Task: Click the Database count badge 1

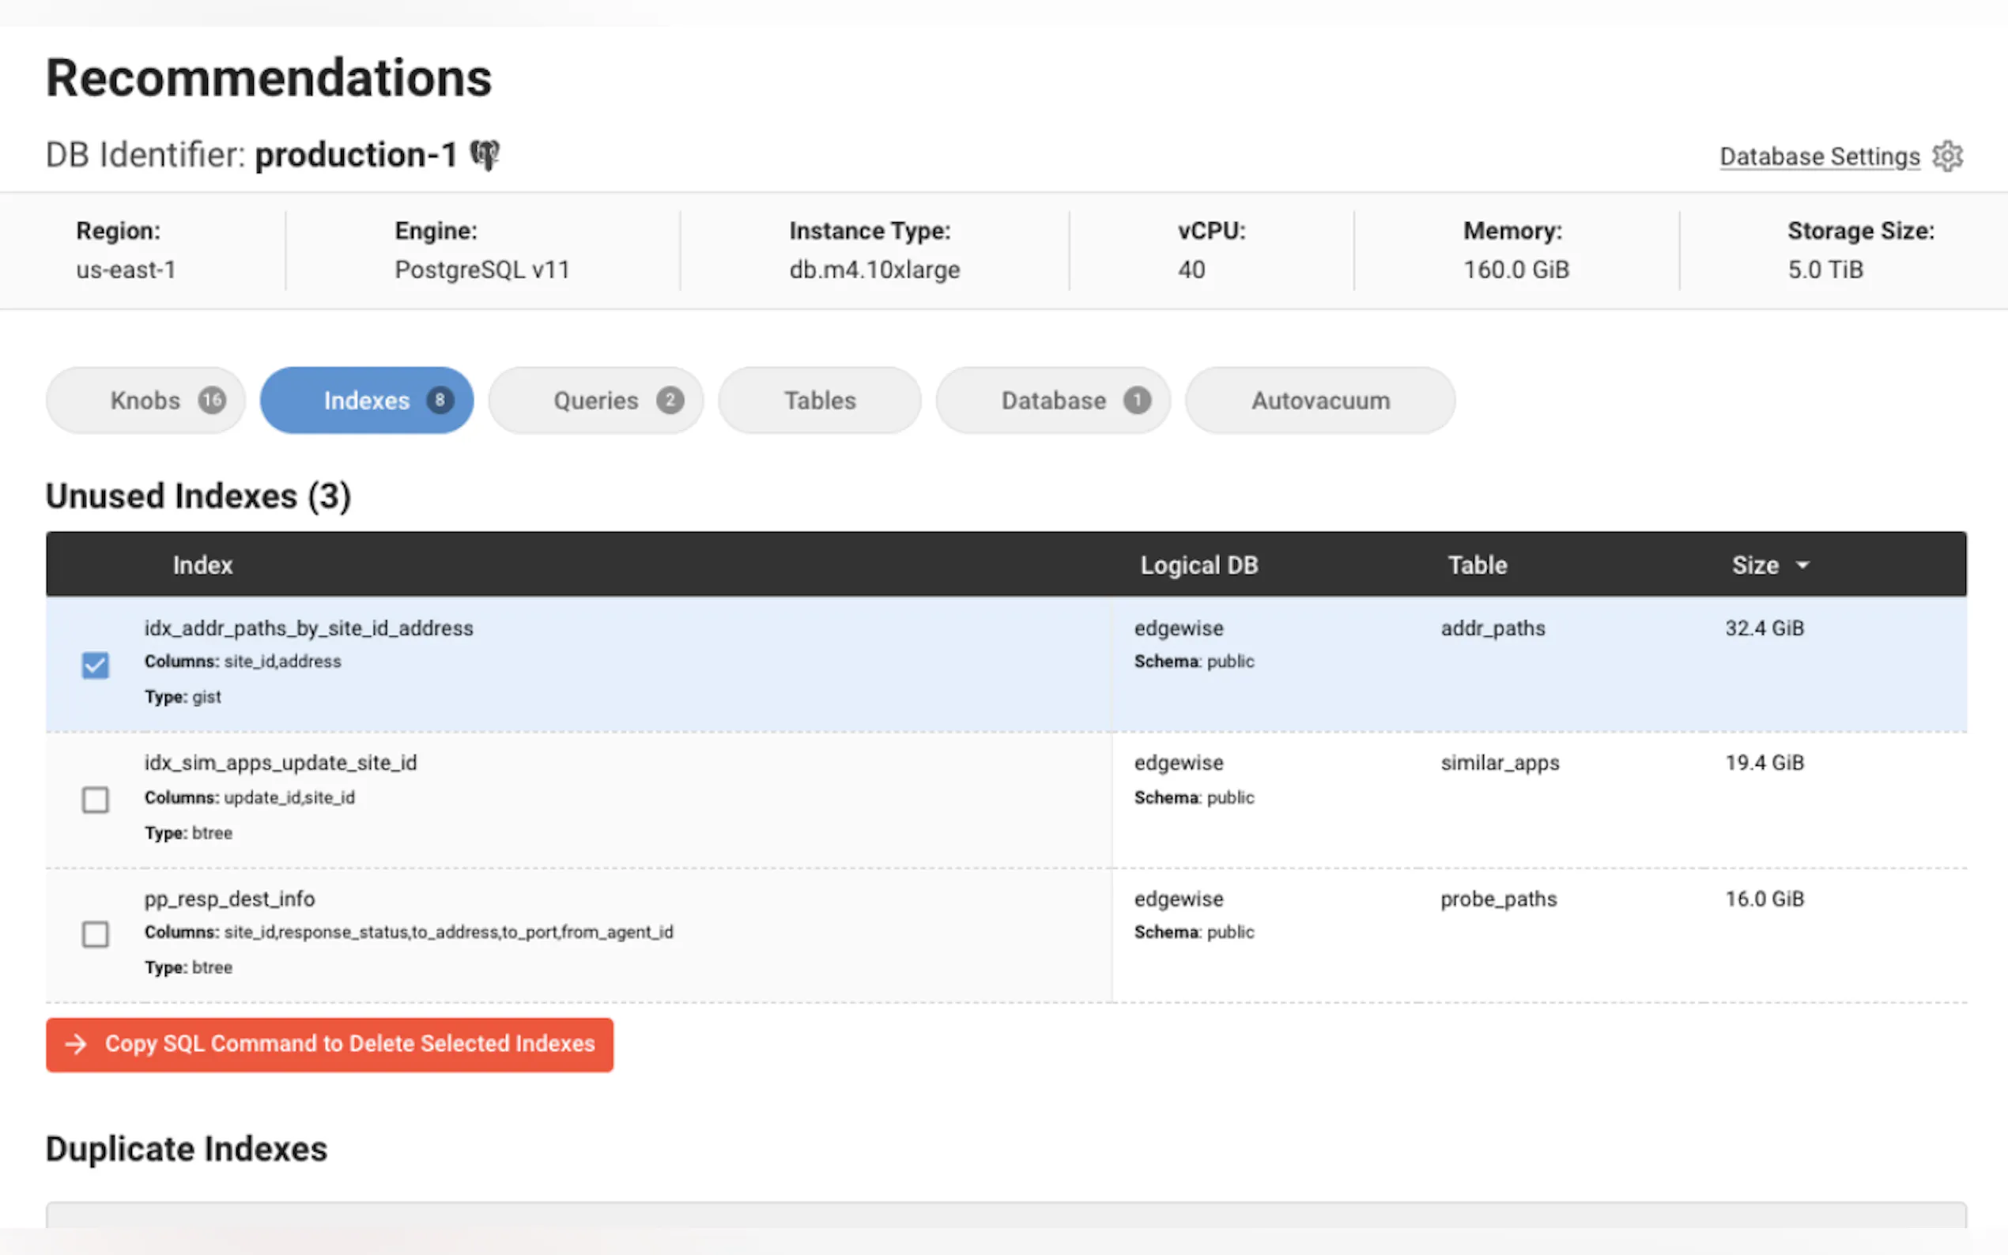Action: [x=1136, y=400]
